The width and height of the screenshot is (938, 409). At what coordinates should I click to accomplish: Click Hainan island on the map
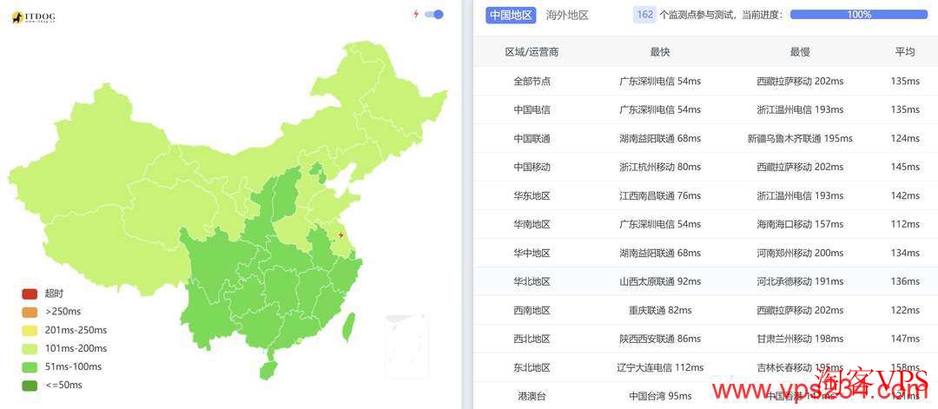[268, 370]
